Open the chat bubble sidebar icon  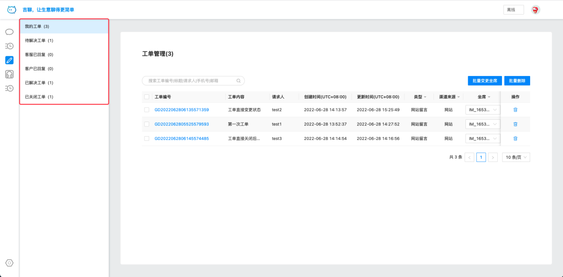(x=9, y=32)
